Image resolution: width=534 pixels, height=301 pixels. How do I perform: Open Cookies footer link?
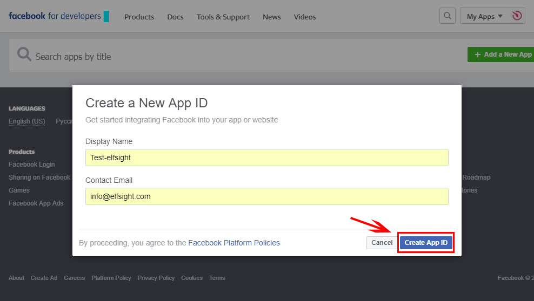click(192, 278)
